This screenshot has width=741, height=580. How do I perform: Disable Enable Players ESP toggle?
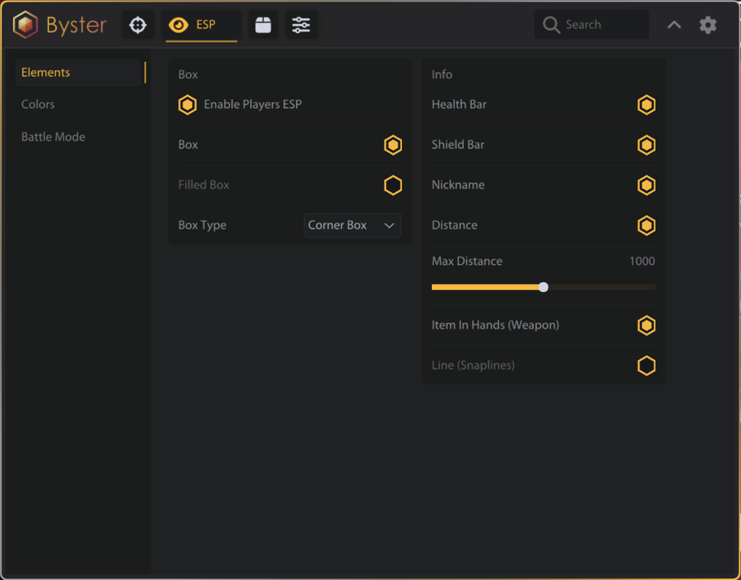pyautogui.click(x=188, y=105)
